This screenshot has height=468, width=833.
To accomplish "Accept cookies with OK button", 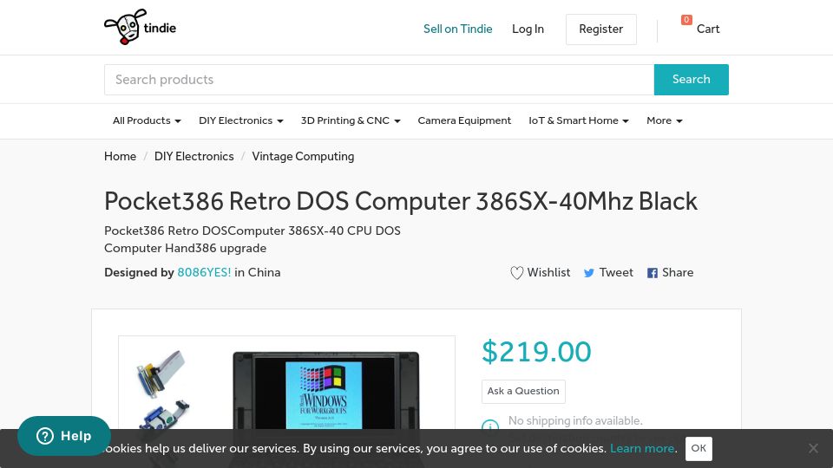I will 699,448.
